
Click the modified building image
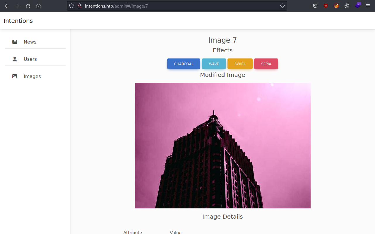(x=223, y=146)
